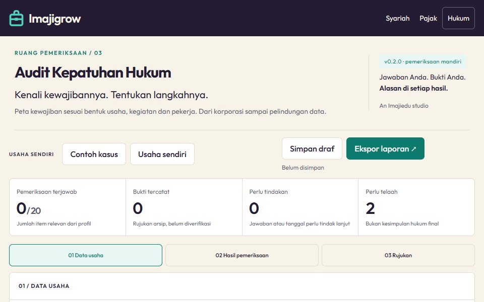Click the Imajigrow briefcase logo icon
This screenshot has height=302, width=484.
(16, 18)
